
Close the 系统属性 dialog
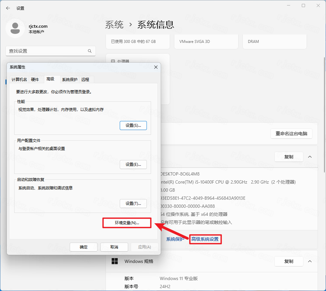(x=156, y=67)
